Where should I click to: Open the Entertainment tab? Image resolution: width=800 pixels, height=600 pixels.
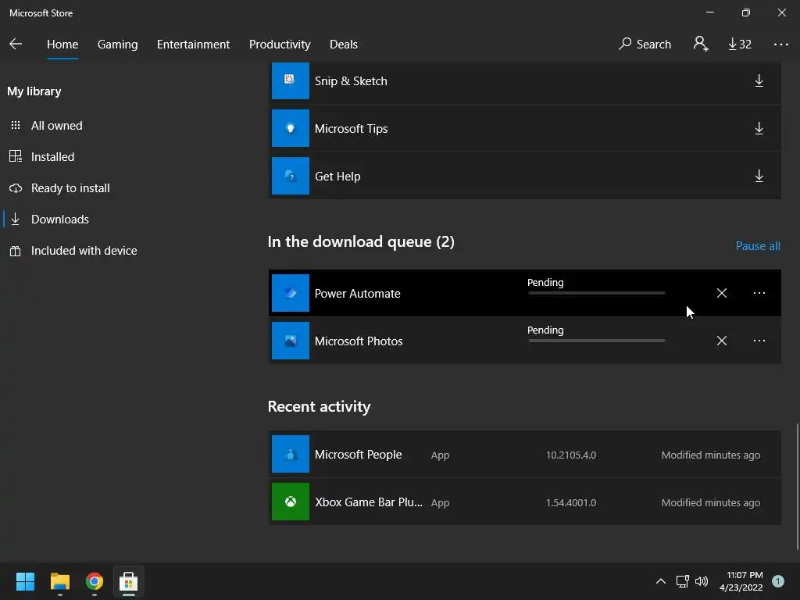tap(194, 45)
